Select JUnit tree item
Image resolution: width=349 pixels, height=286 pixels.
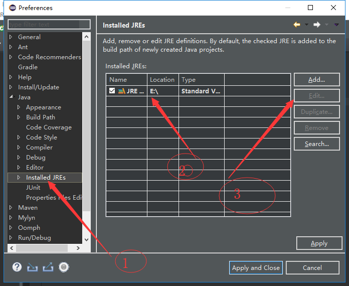(x=33, y=188)
